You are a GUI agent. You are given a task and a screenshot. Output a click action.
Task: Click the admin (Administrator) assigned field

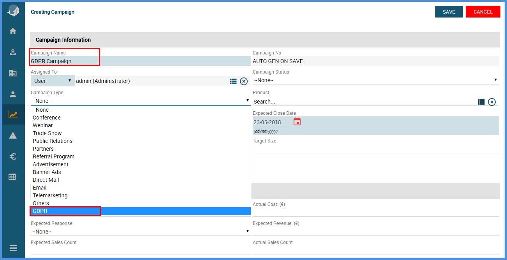tap(152, 81)
